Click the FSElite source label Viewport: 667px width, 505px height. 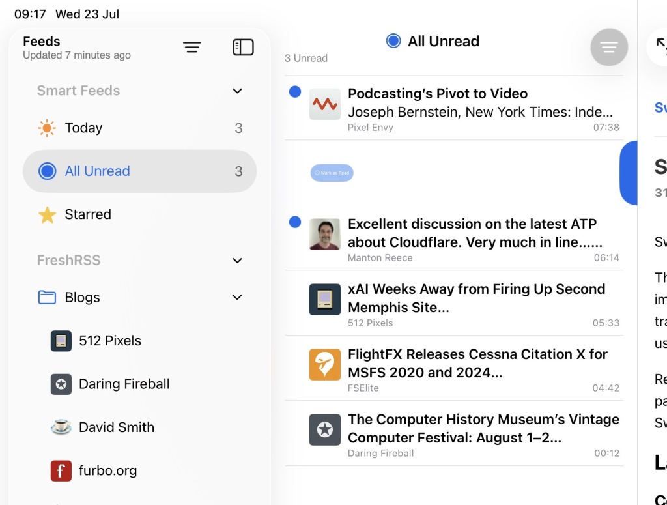point(363,388)
